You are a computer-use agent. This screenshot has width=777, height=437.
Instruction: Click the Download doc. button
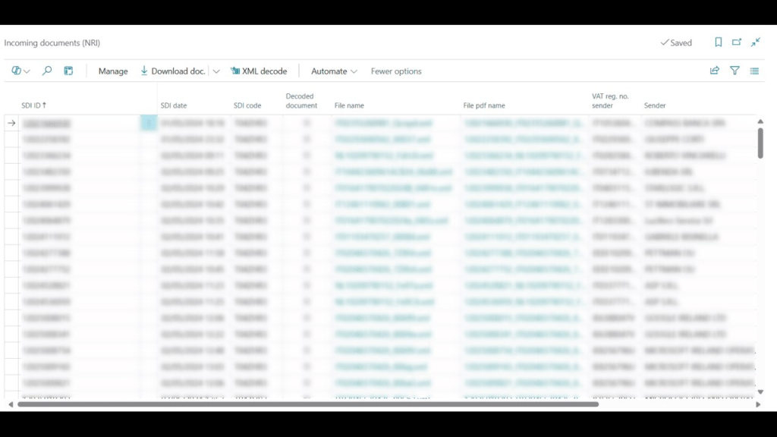point(173,71)
